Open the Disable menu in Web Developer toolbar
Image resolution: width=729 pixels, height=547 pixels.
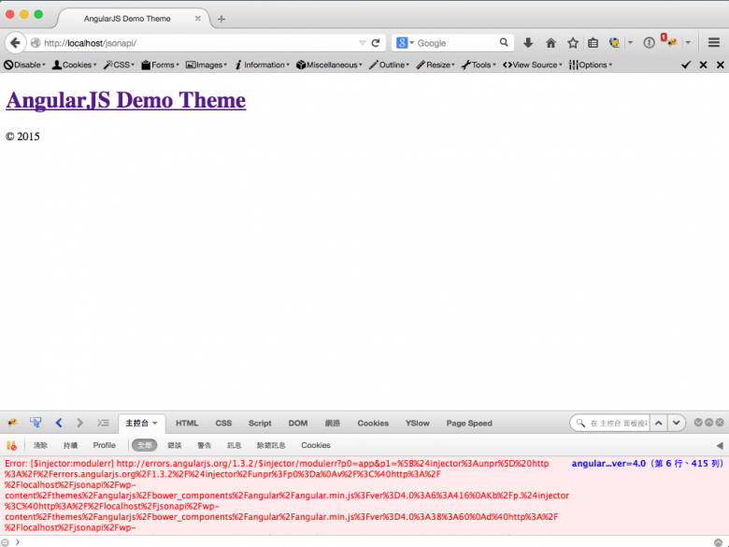[24, 65]
